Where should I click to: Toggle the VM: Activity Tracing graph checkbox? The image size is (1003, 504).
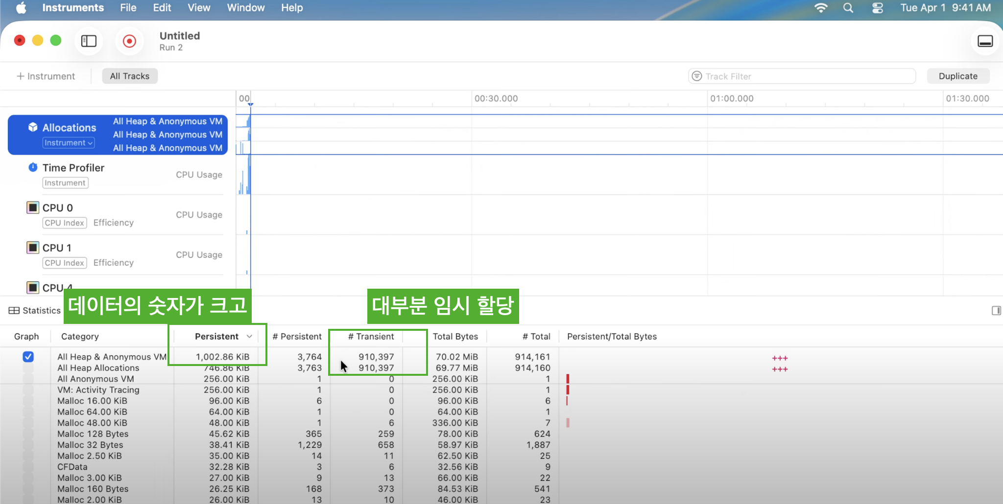tap(28, 390)
